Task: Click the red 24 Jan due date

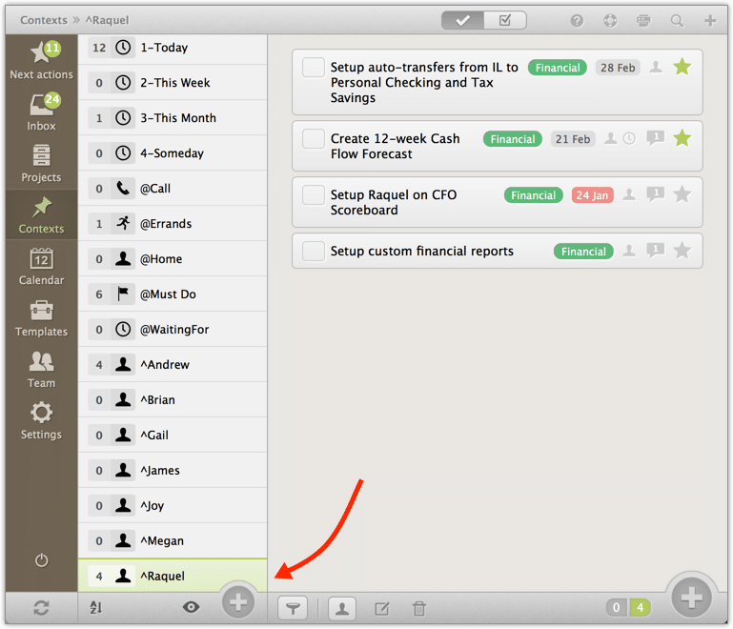Action: 592,195
